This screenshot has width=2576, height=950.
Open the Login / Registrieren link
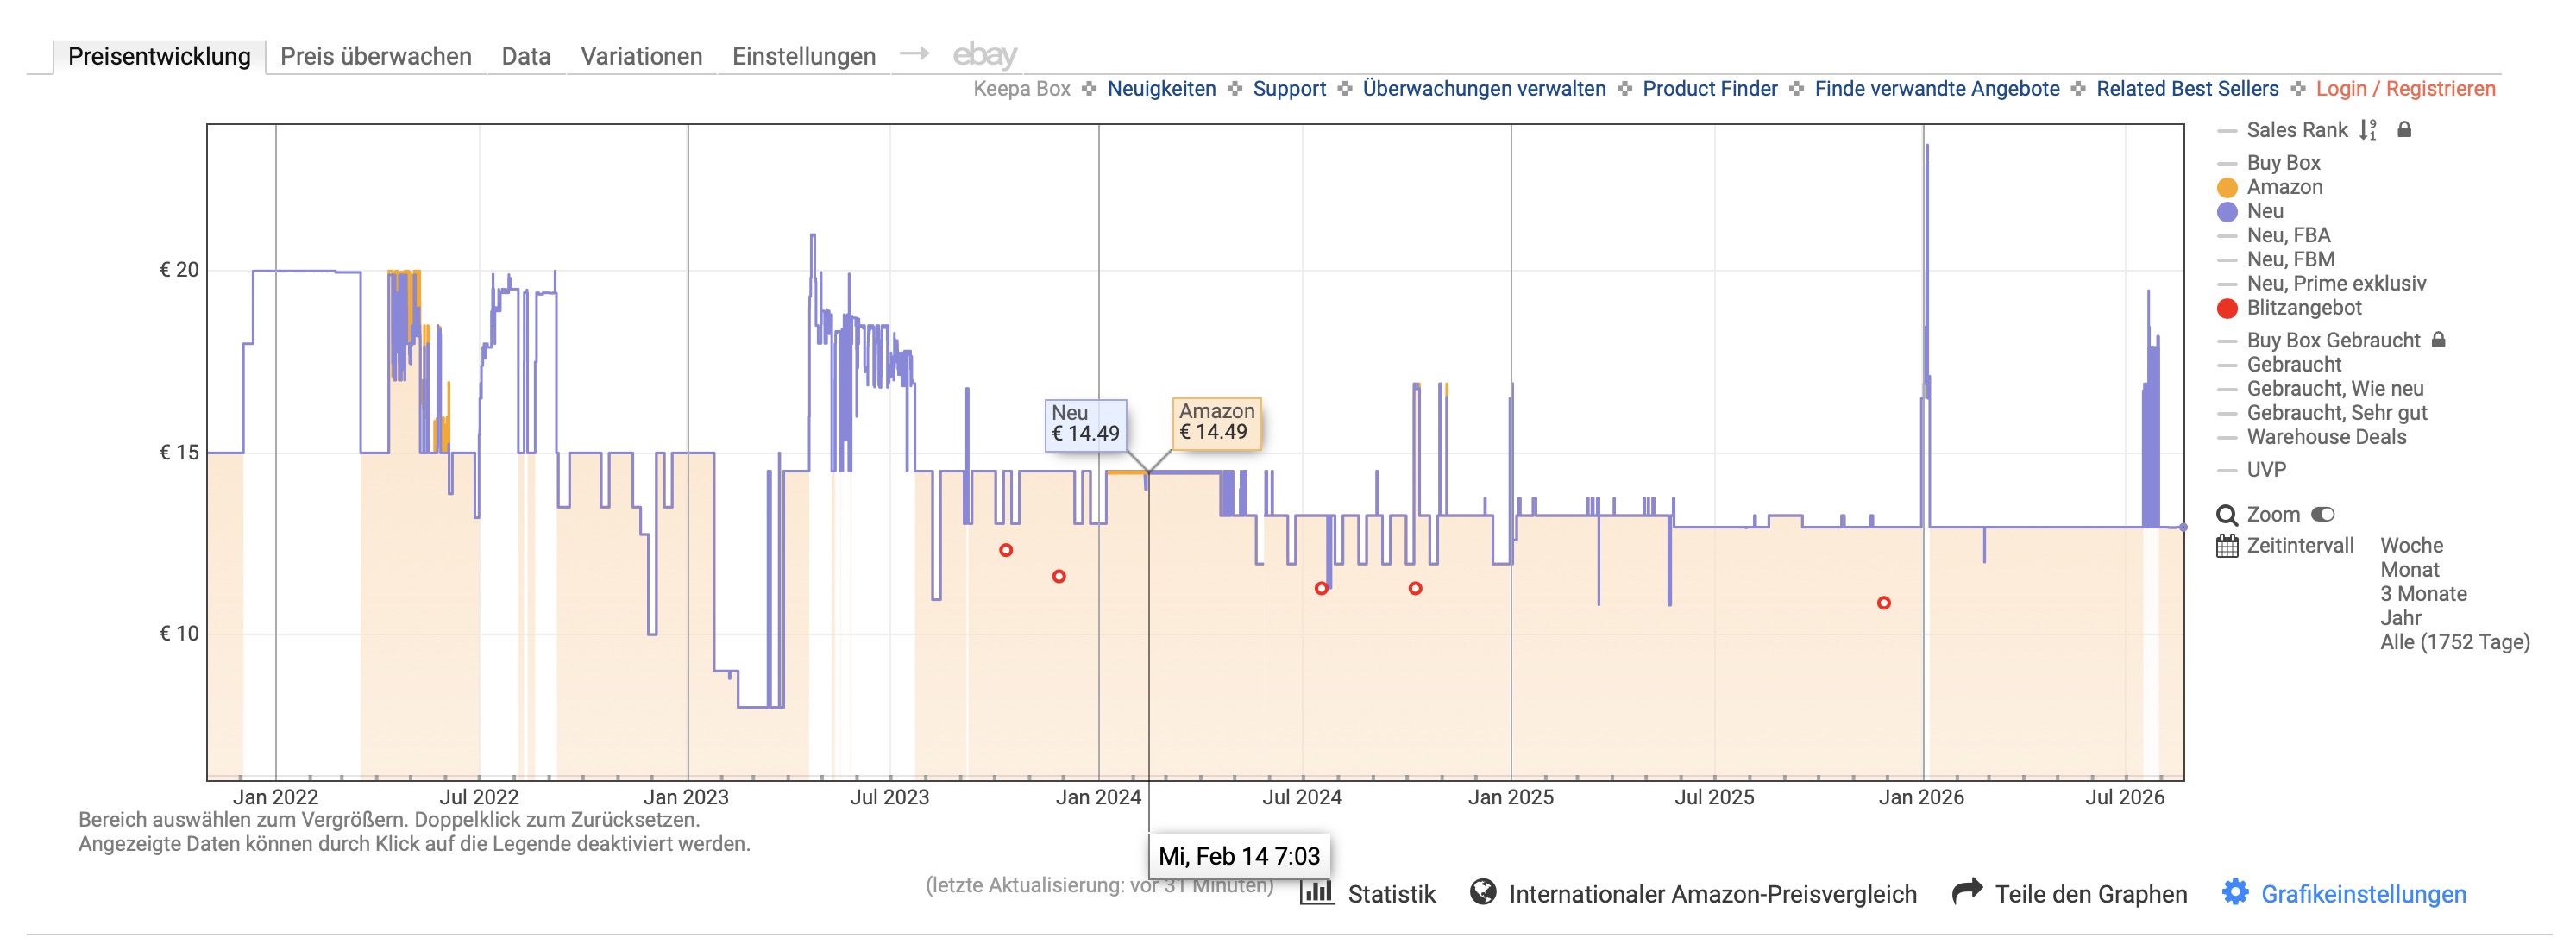[x=2405, y=89]
